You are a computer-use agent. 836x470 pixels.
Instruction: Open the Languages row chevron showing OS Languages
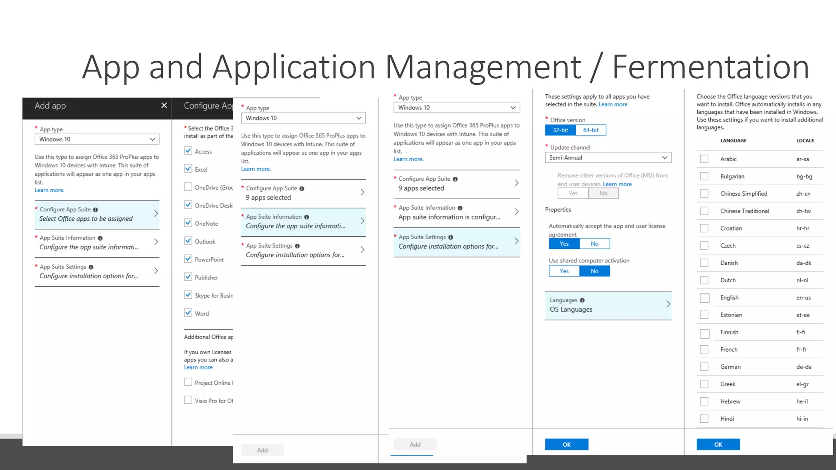(668, 304)
